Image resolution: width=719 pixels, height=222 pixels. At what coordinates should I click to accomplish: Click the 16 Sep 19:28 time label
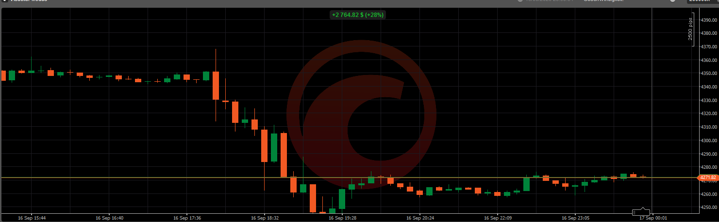pyautogui.click(x=342, y=218)
